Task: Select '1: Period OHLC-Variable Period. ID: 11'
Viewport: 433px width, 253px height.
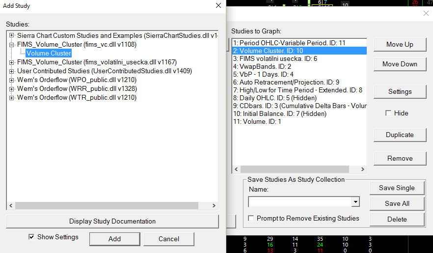Action: tap(299, 43)
